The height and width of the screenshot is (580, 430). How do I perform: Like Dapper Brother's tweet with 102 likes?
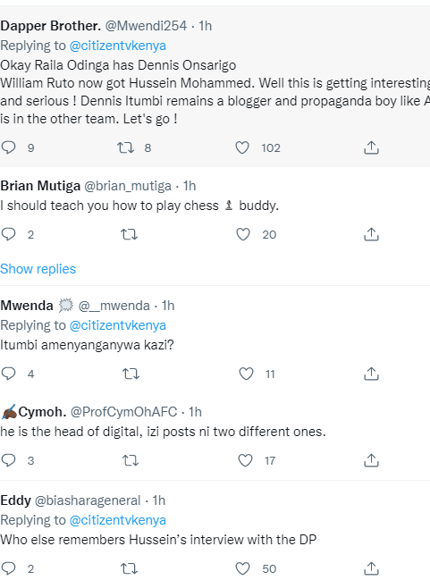[x=242, y=148]
